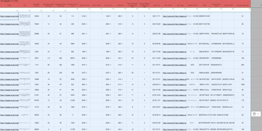This screenshot has height=131, width=262.
Task: Open filter for URL: Keepa column
Action: (x=185, y=9)
